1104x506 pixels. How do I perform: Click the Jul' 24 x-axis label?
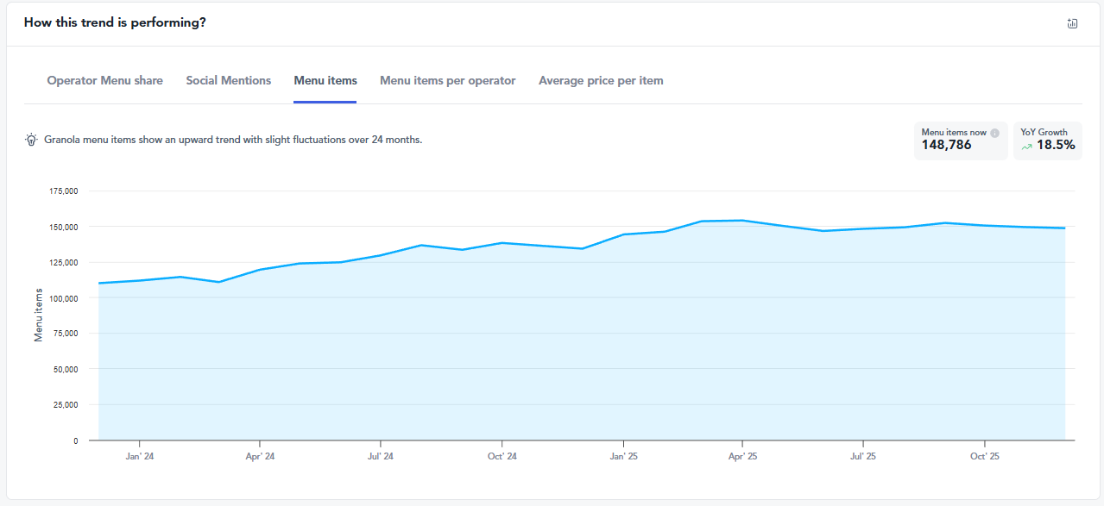click(x=381, y=456)
